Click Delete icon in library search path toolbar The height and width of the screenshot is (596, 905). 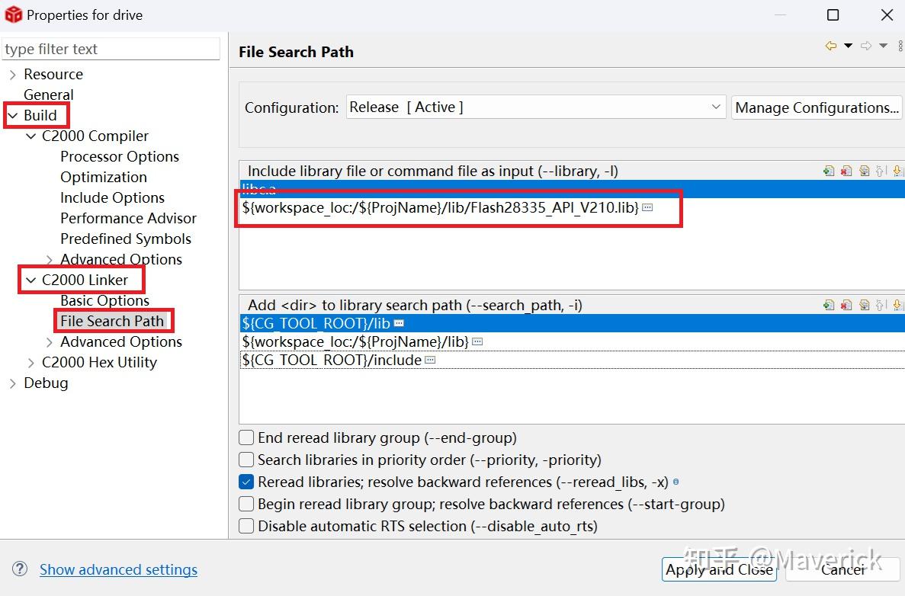click(x=846, y=305)
